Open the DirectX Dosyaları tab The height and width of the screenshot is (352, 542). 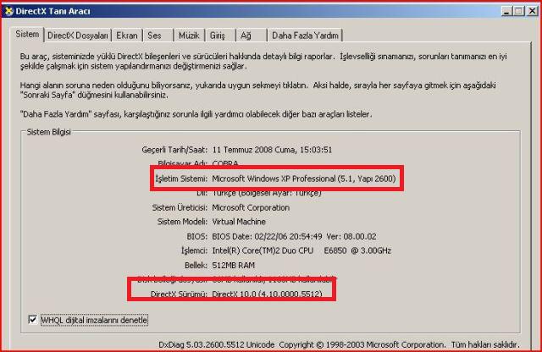coord(78,36)
